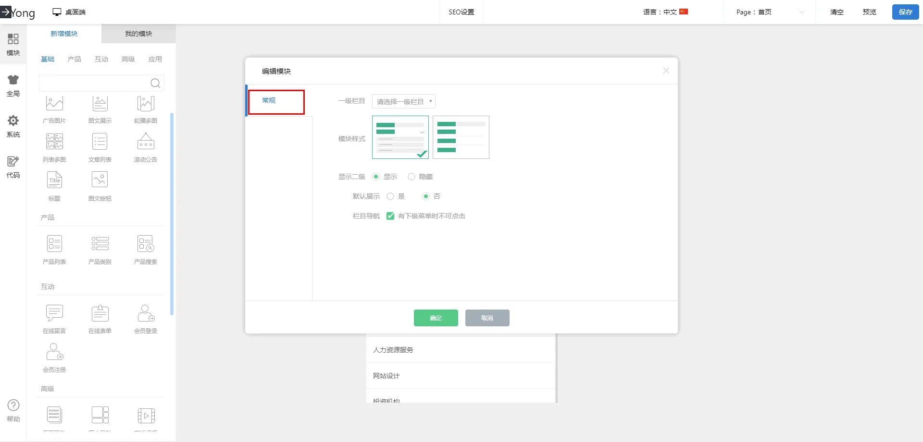This screenshot has width=923, height=442.
Task: Click the module search magnifier icon
Action: click(155, 84)
